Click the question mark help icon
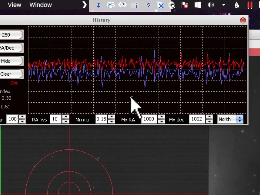The width and height of the screenshot is (260, 195). pyautogui.click(x=149, y=6)
